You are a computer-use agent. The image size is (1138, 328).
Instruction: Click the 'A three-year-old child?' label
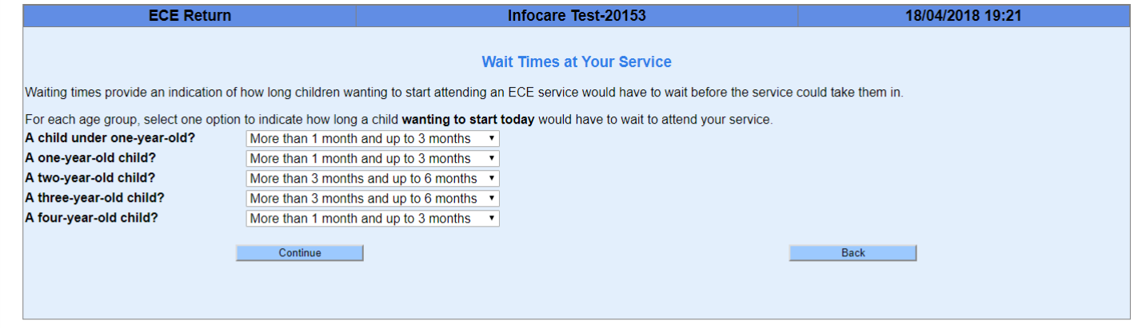[x=94, y=198]
